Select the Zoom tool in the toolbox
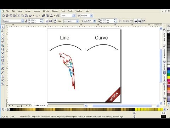 click(x=2, y=38)
